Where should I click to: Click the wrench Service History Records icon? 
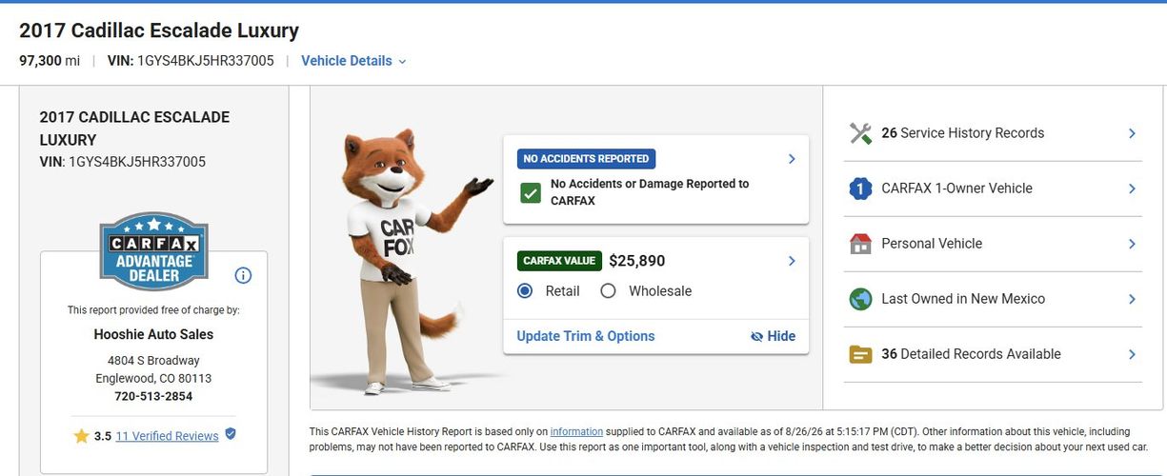point(860,133)
